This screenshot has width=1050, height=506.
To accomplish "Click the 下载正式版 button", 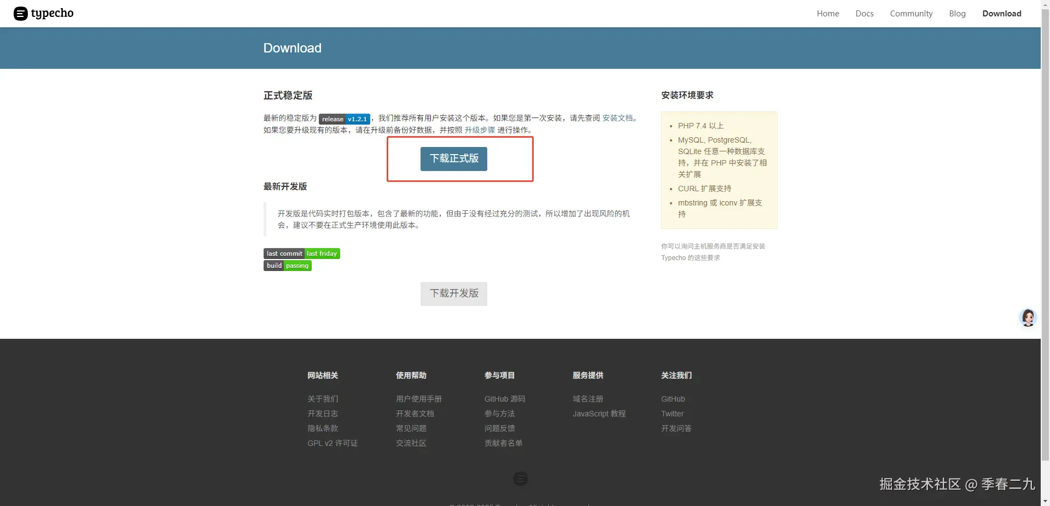I will (x=454, y=158).
